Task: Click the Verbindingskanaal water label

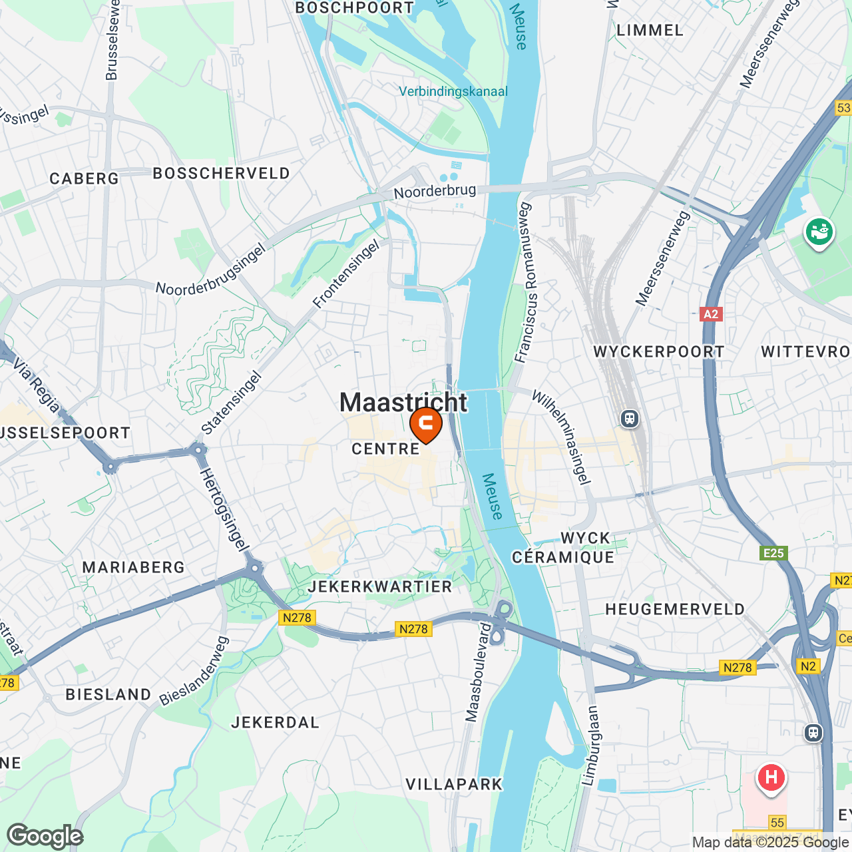Action: [x=453, y=91]
